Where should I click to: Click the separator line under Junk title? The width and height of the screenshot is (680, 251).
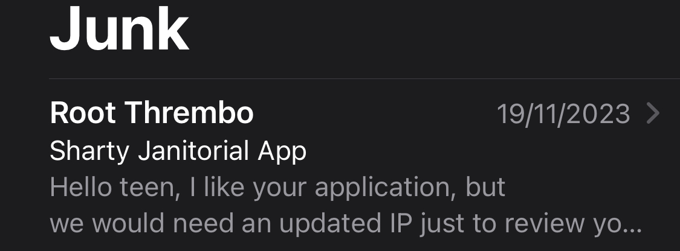(364, 79)
